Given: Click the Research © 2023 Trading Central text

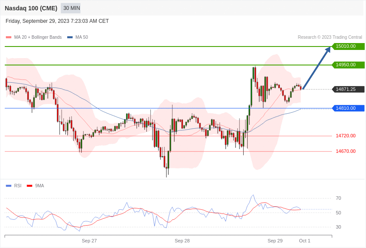Looking at the screenshot, I should [x=330, y=37].
